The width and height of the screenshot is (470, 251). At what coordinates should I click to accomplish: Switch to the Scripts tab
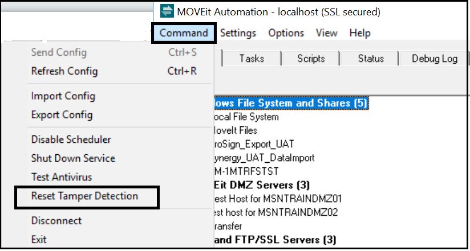tap(311, 58)
